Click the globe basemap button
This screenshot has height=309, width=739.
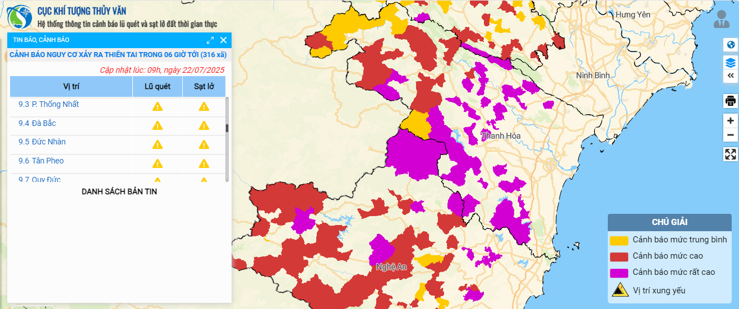pos(730,45)
